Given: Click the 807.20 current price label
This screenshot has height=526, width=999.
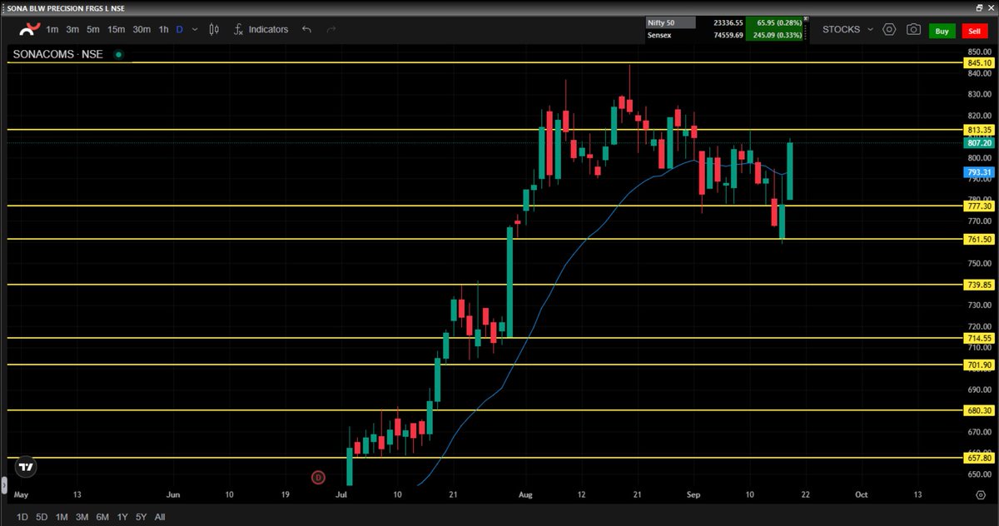Looking at the screenshot, I should (x=979, y=143).
